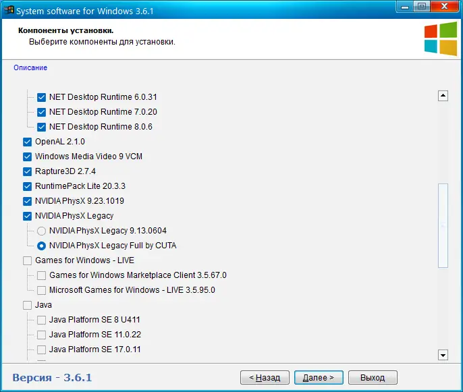Check Java Platform SE 8 U411

(x=41, y=320)
